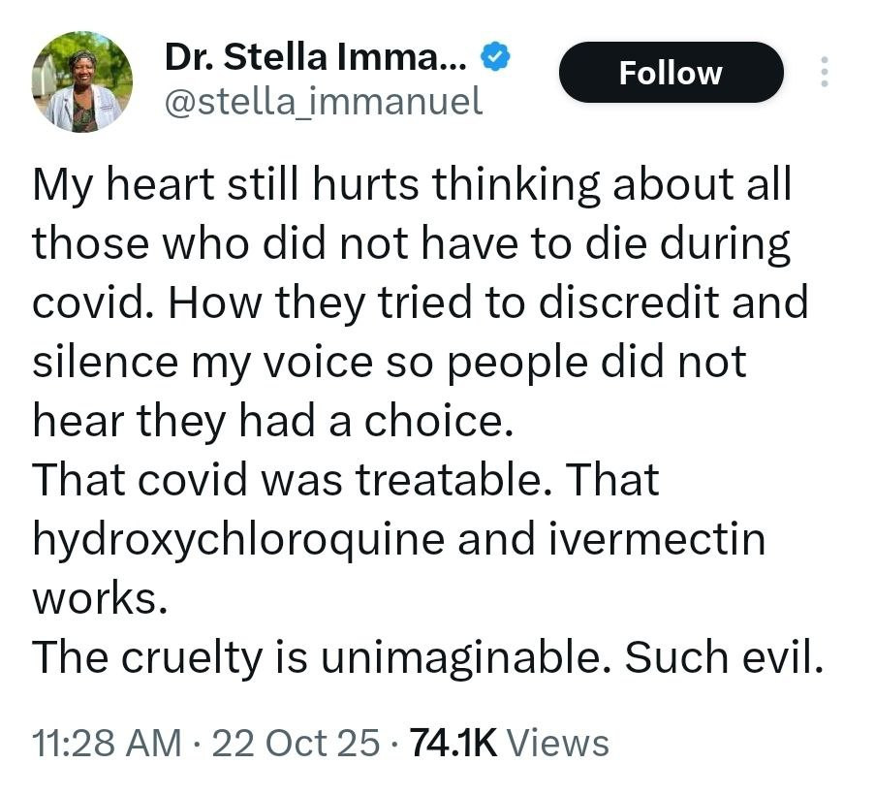Viewport: 875px width, 795px height.
Task: Click 'hear they had a choice.' line
Action: click(271, 421)
